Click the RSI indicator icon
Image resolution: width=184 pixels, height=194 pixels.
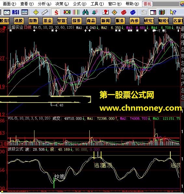pos(16,12)
